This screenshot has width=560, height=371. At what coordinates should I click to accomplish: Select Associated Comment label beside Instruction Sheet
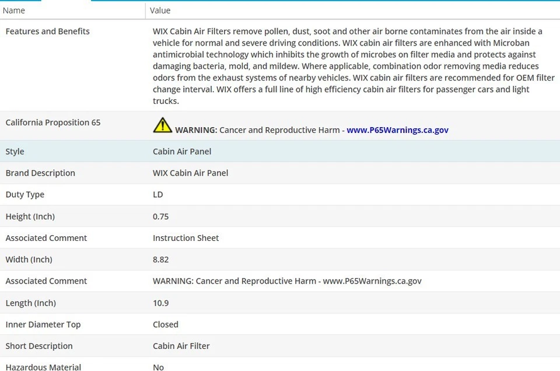[46, 238]
